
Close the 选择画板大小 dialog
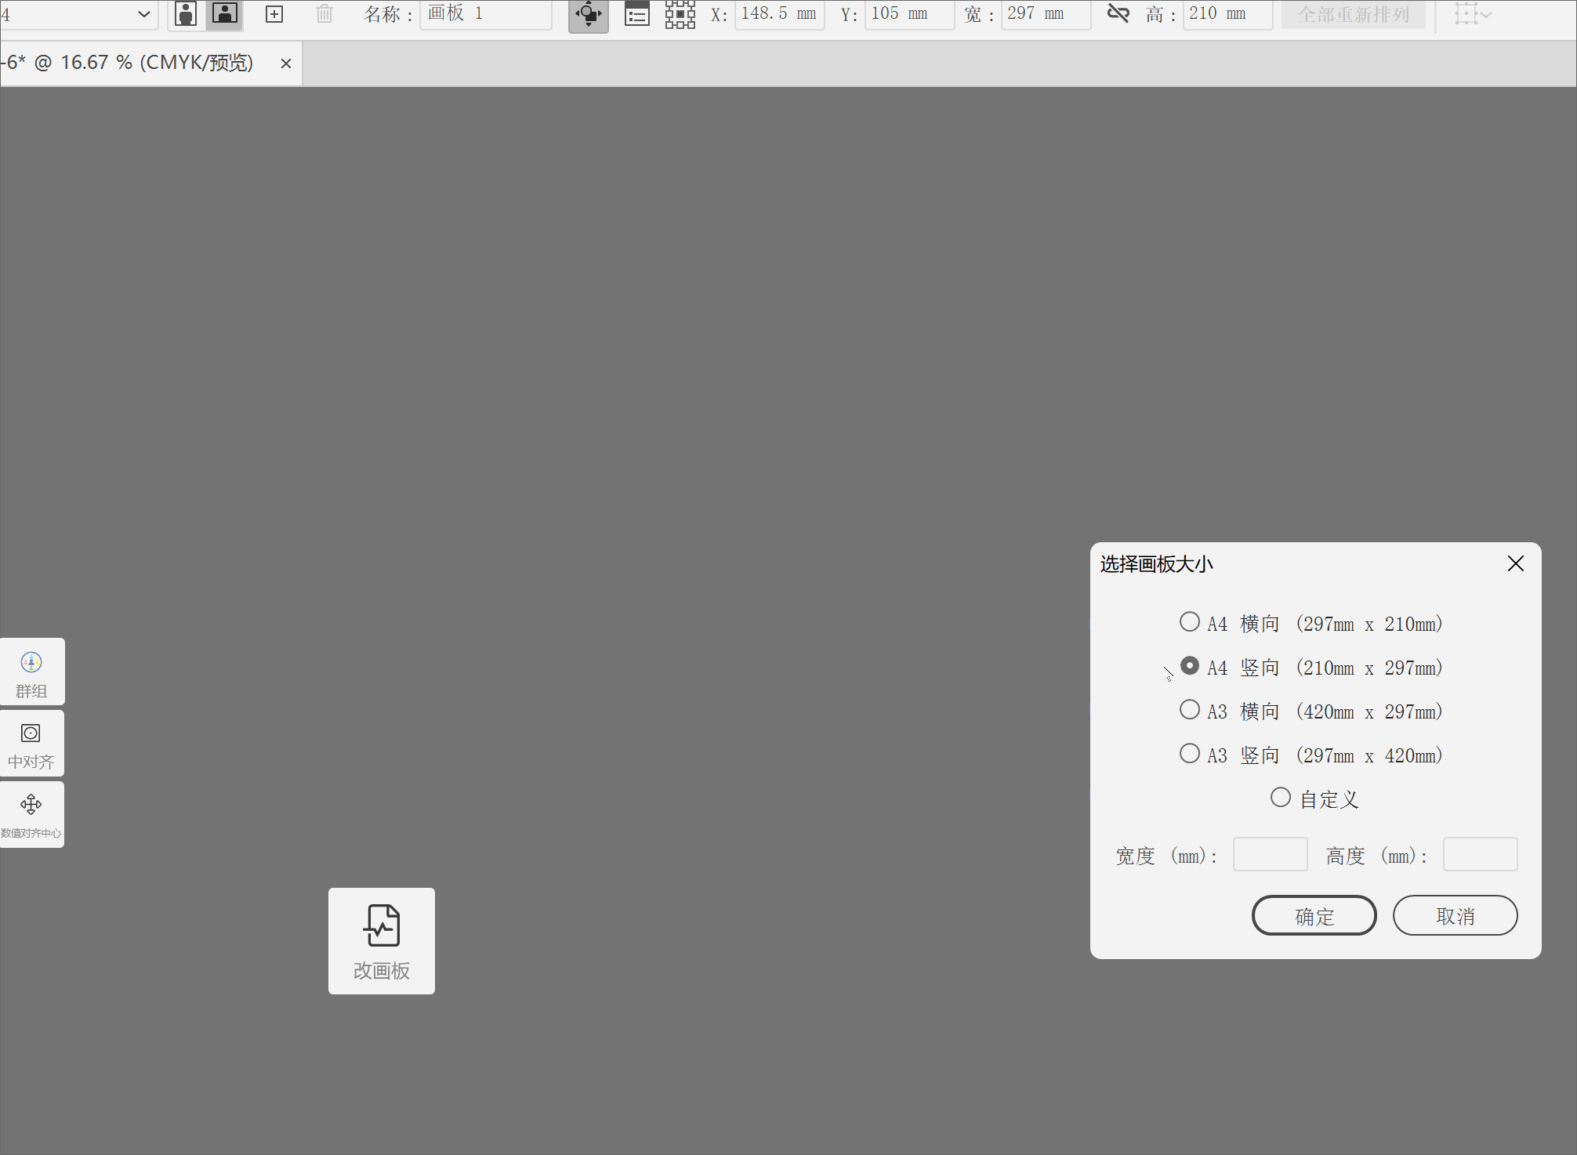point(1516,563)
